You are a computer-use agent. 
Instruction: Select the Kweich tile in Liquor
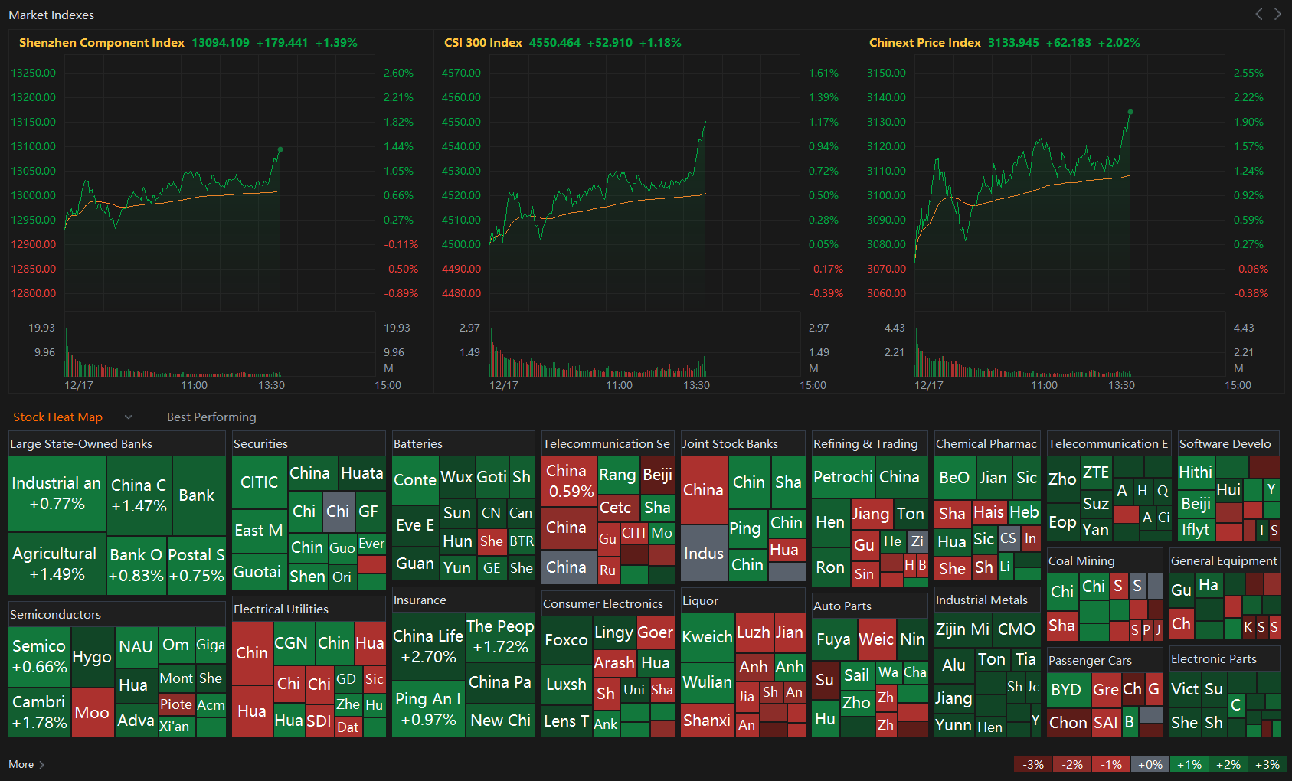[x=708, y=637]
